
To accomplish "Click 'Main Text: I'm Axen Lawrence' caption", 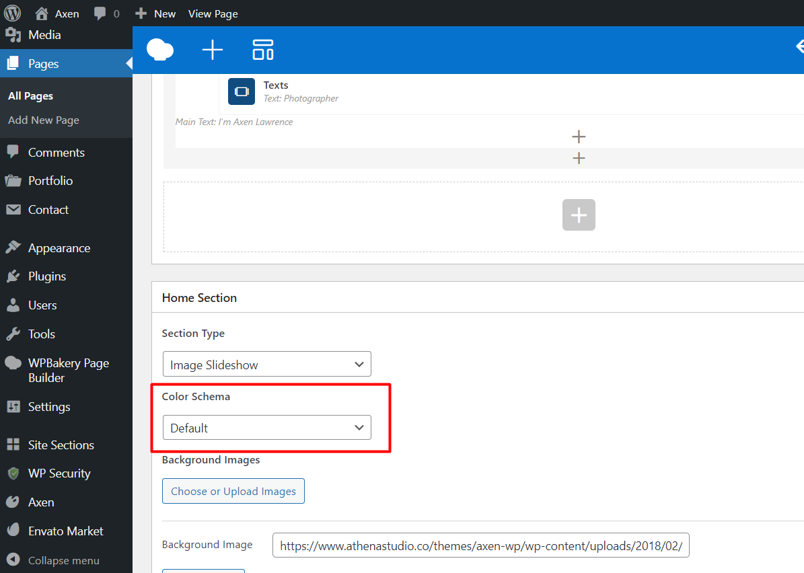I will [x=234, y=122].
